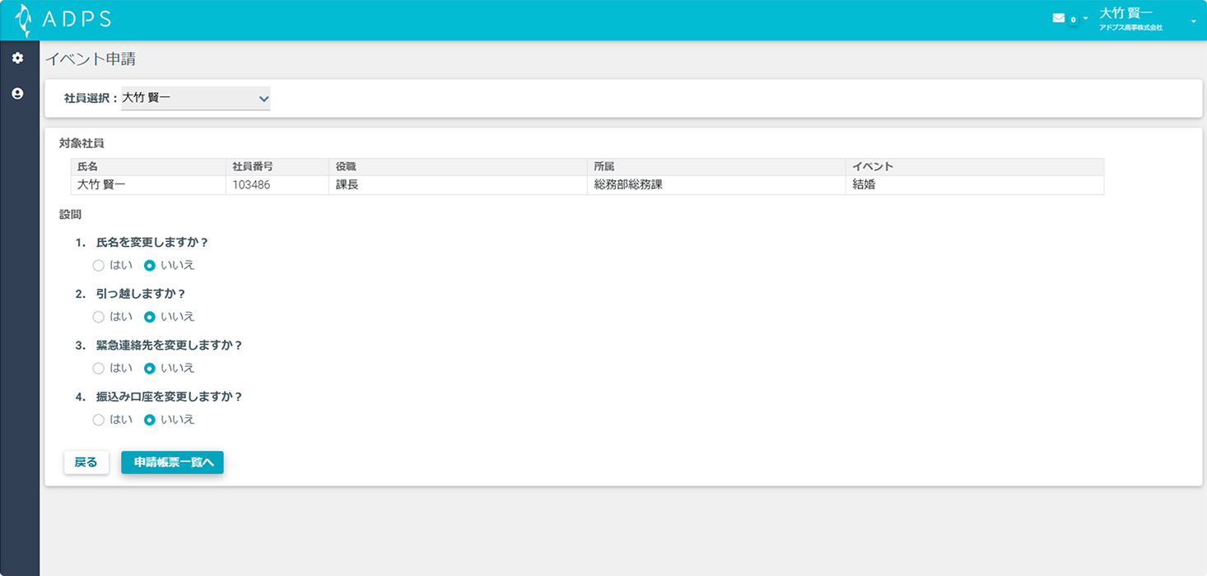Screen dimensions: 1207x576
Task: Select いいえ for 緊急連絡先を変更しますか
Action: tap(150, 369)
